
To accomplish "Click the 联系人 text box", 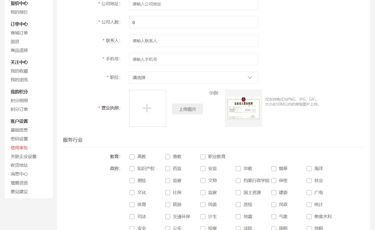I will [x=193, y=41].
